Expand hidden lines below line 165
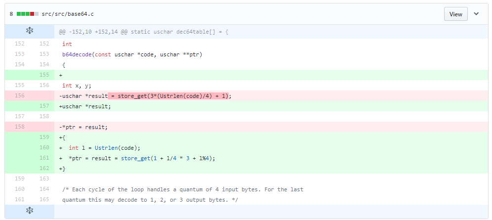 [29, 211]
